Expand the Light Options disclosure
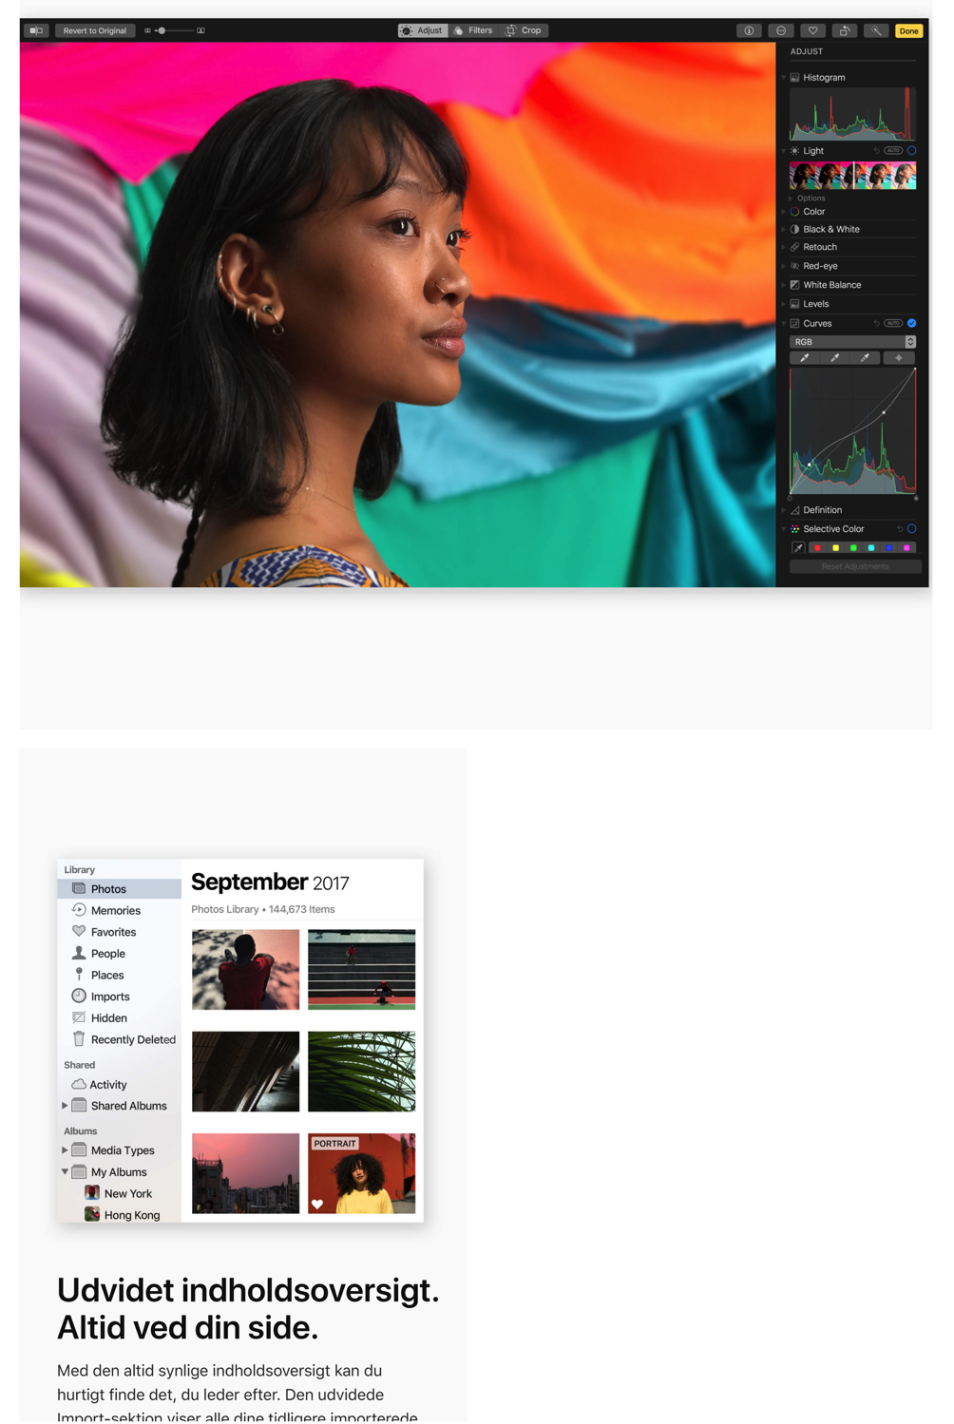Image resolution: width=954 pixels, height=1424 pixels. (792, 199)
